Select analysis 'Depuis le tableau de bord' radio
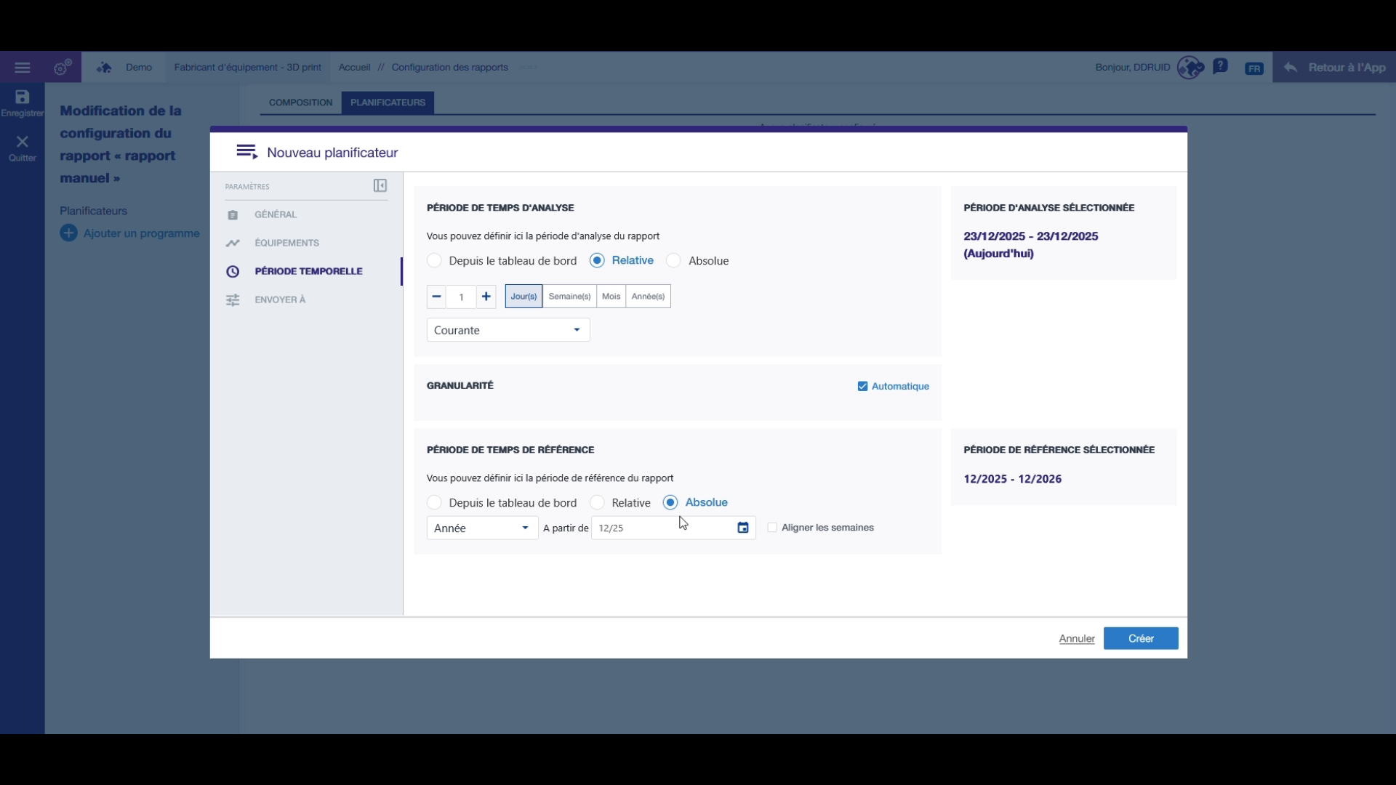 (434, 261)
